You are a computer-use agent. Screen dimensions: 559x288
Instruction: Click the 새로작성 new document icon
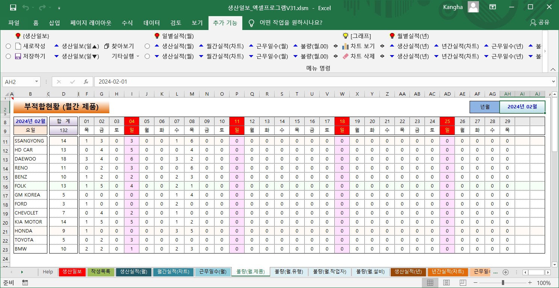click(x=18, y=46)
